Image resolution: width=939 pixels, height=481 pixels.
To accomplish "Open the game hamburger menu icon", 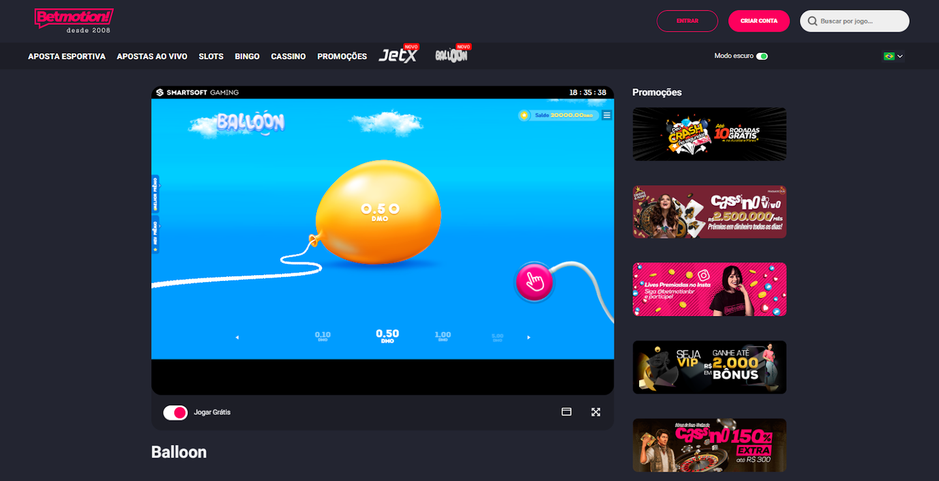I will 607,115.
